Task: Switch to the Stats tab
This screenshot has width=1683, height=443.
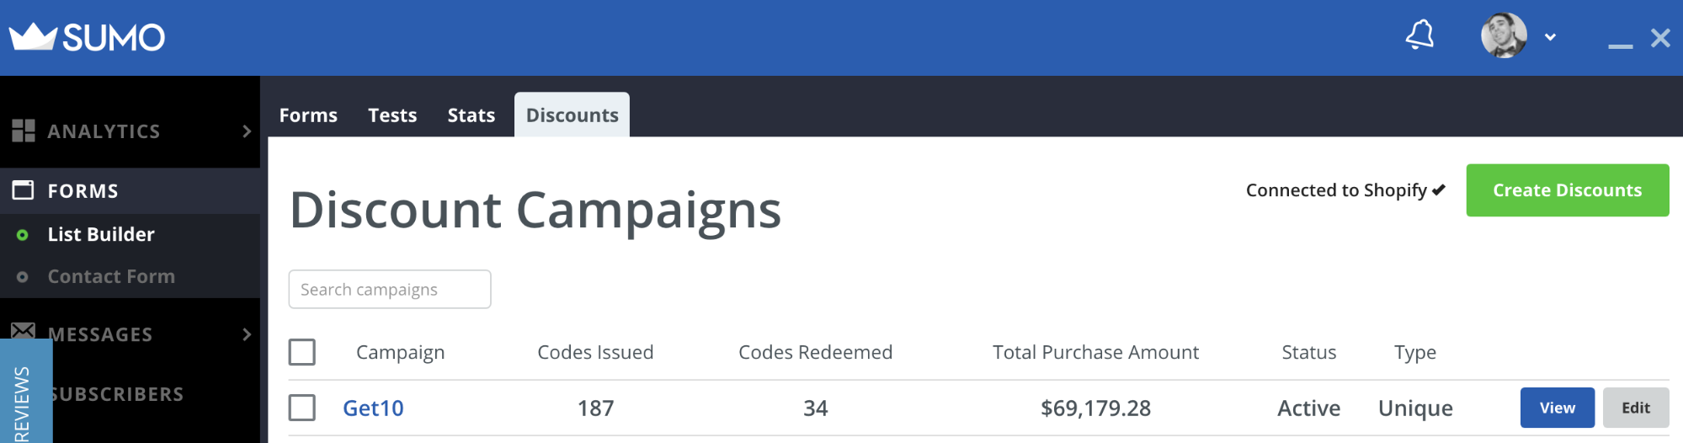Action: [x=471, y=115]
